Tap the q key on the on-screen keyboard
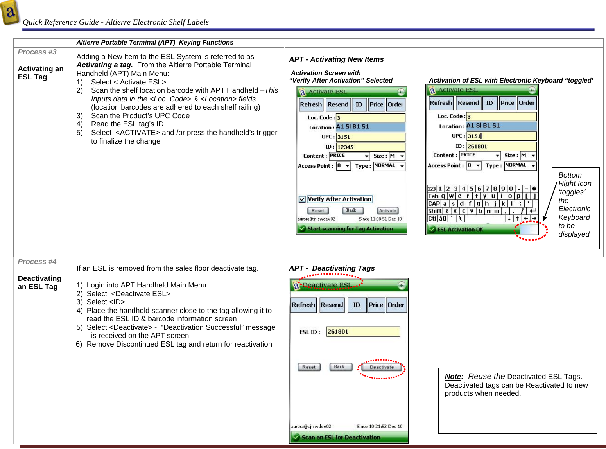This screenshot has height=449, width=606. click(x=443, y=196)
